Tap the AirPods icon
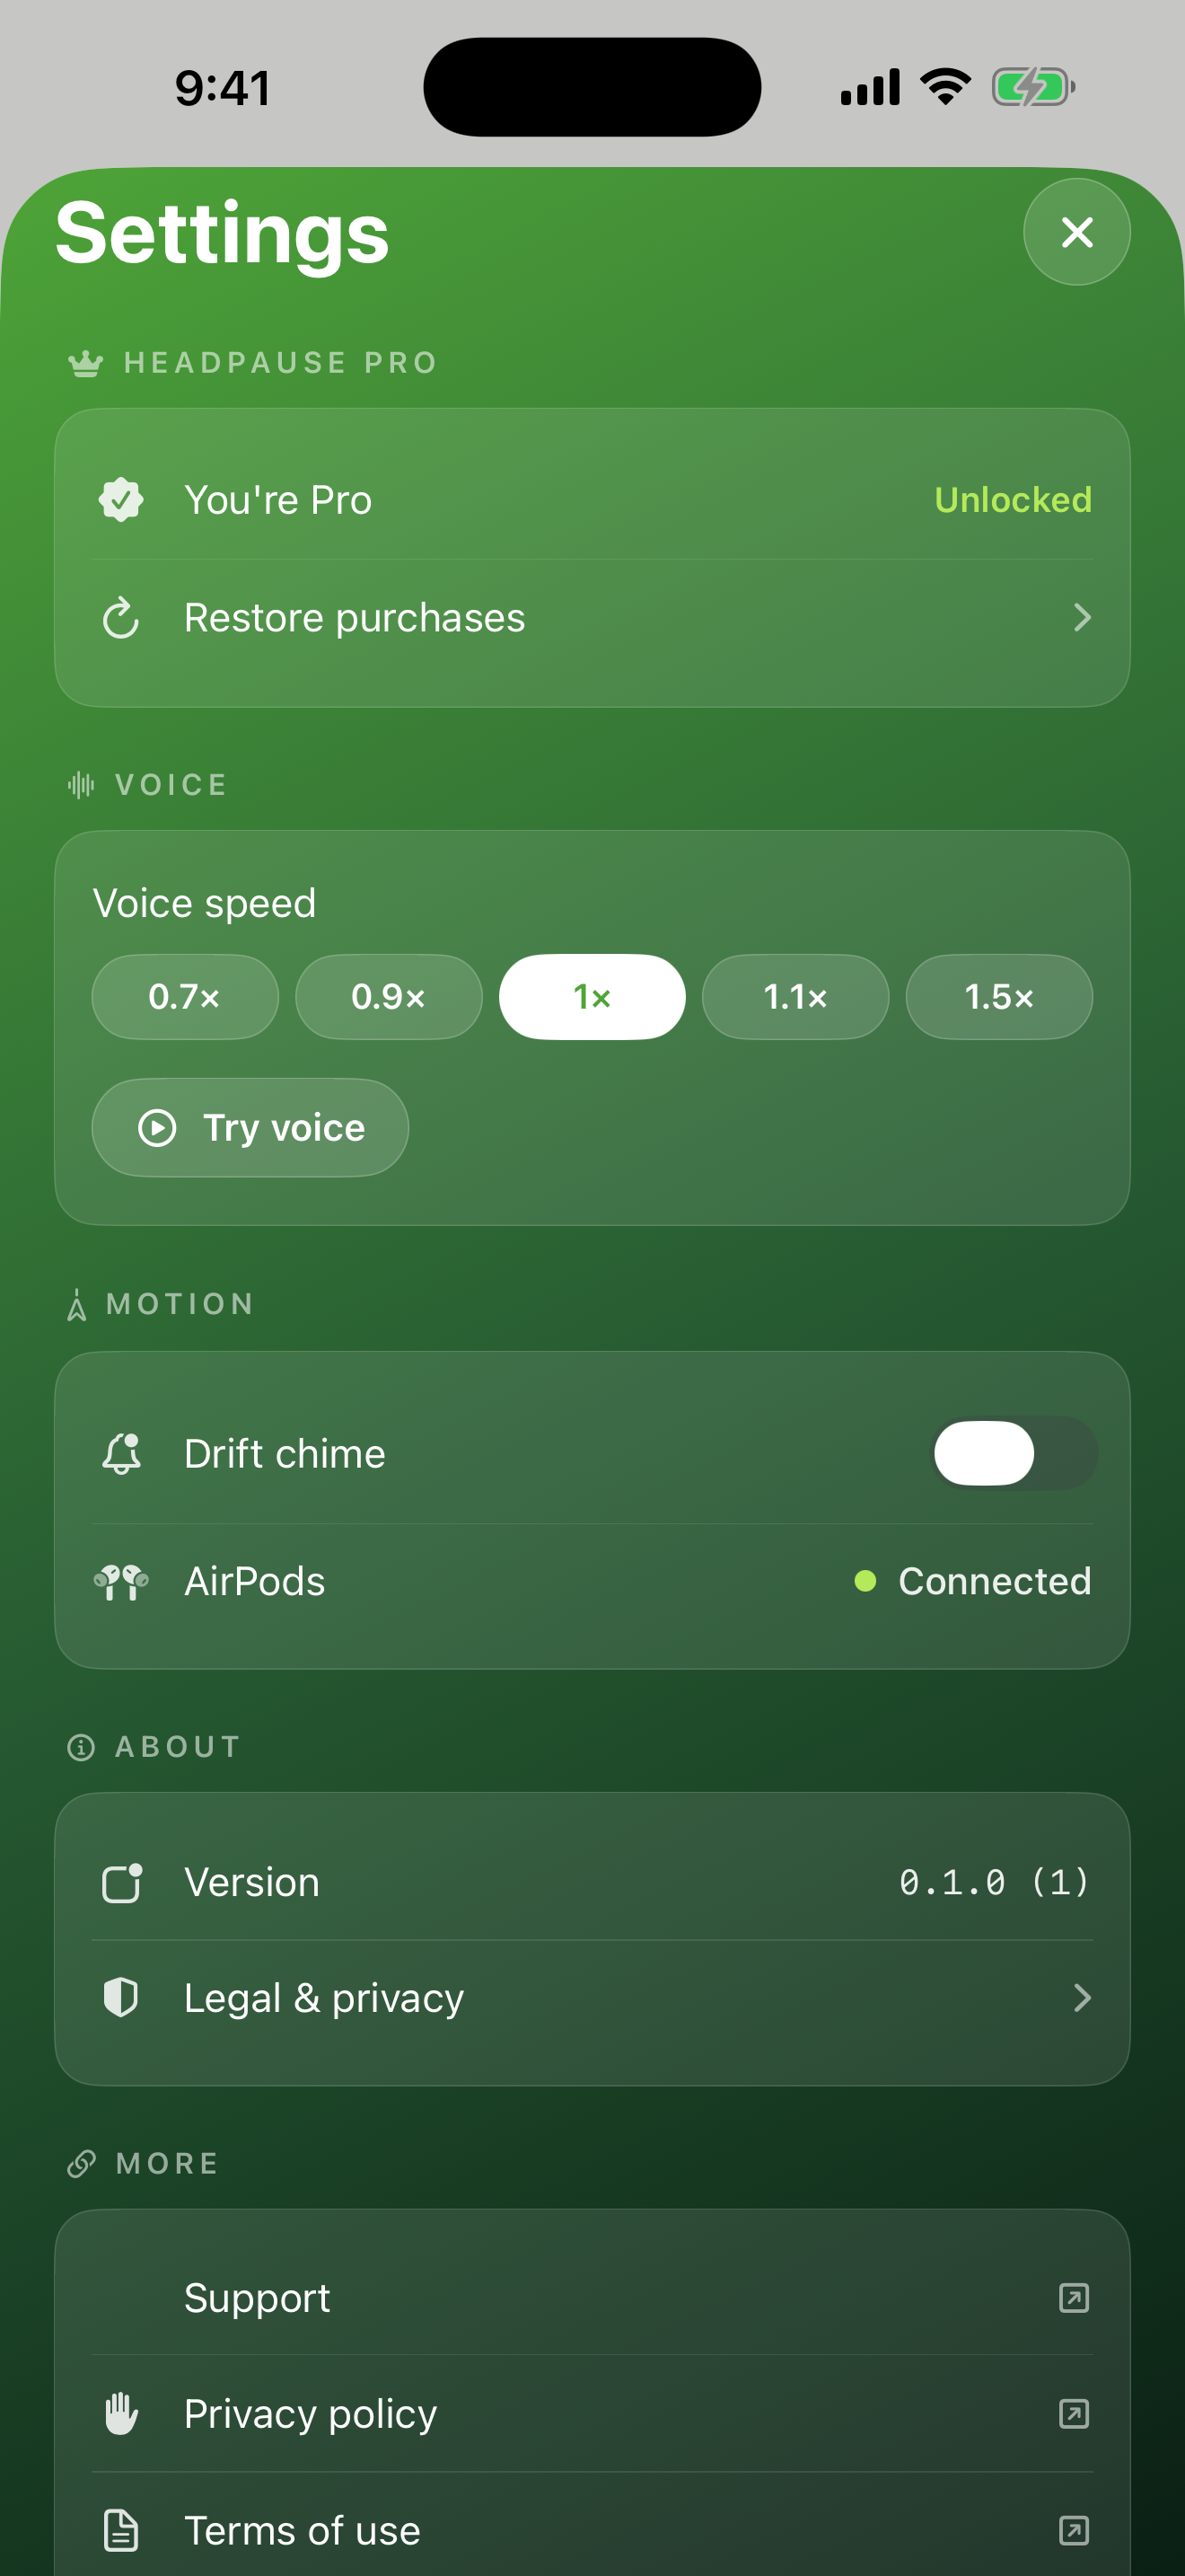 click(x=121, y=1582)
